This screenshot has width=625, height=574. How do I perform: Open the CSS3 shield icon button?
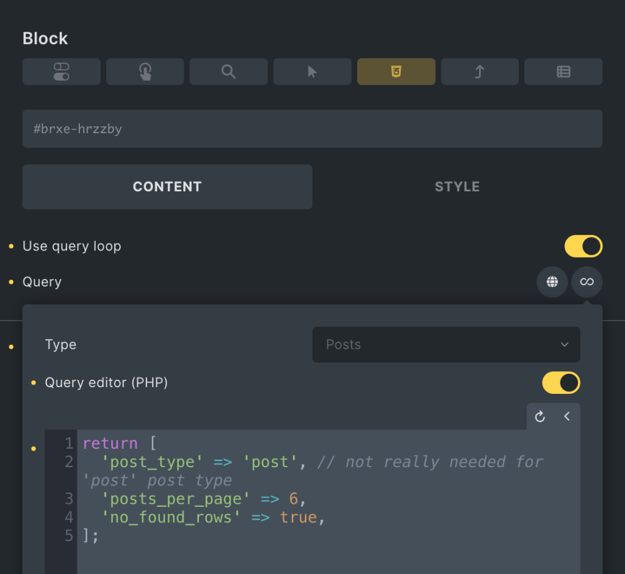396,72
